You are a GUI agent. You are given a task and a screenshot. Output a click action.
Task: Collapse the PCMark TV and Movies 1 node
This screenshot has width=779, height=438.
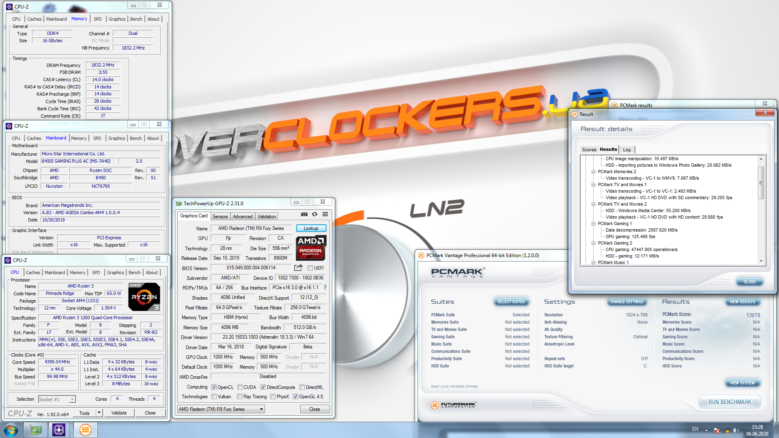click(593, 185)
